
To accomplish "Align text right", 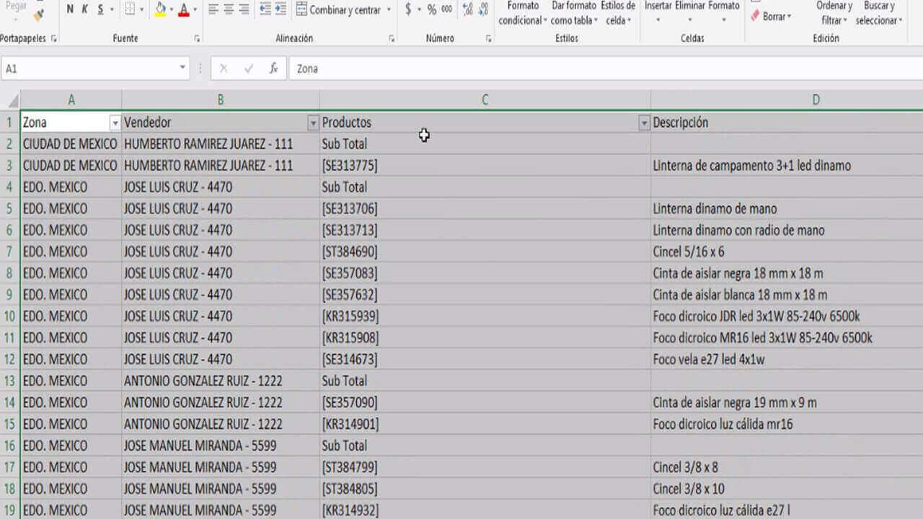I will coord(244,9).
